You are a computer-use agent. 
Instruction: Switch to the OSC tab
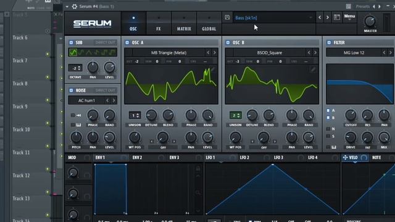133,23
